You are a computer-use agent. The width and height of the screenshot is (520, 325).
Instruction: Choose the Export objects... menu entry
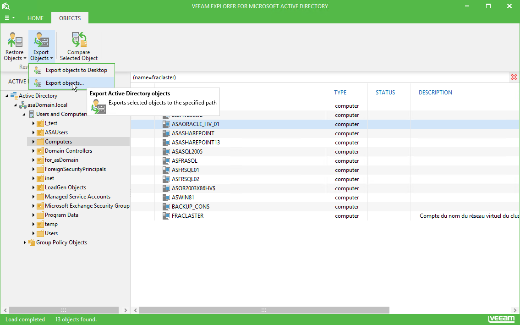tap(71, 83)
